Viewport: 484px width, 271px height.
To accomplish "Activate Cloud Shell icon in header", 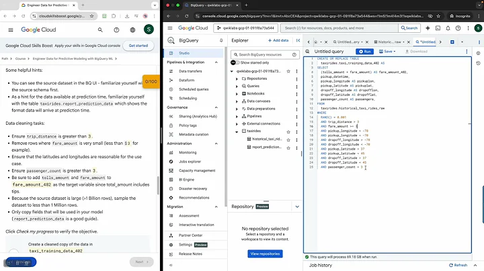I will point(438,28).
